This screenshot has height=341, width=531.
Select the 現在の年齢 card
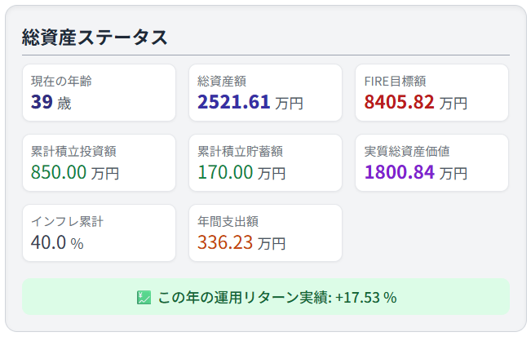[99, 92]
